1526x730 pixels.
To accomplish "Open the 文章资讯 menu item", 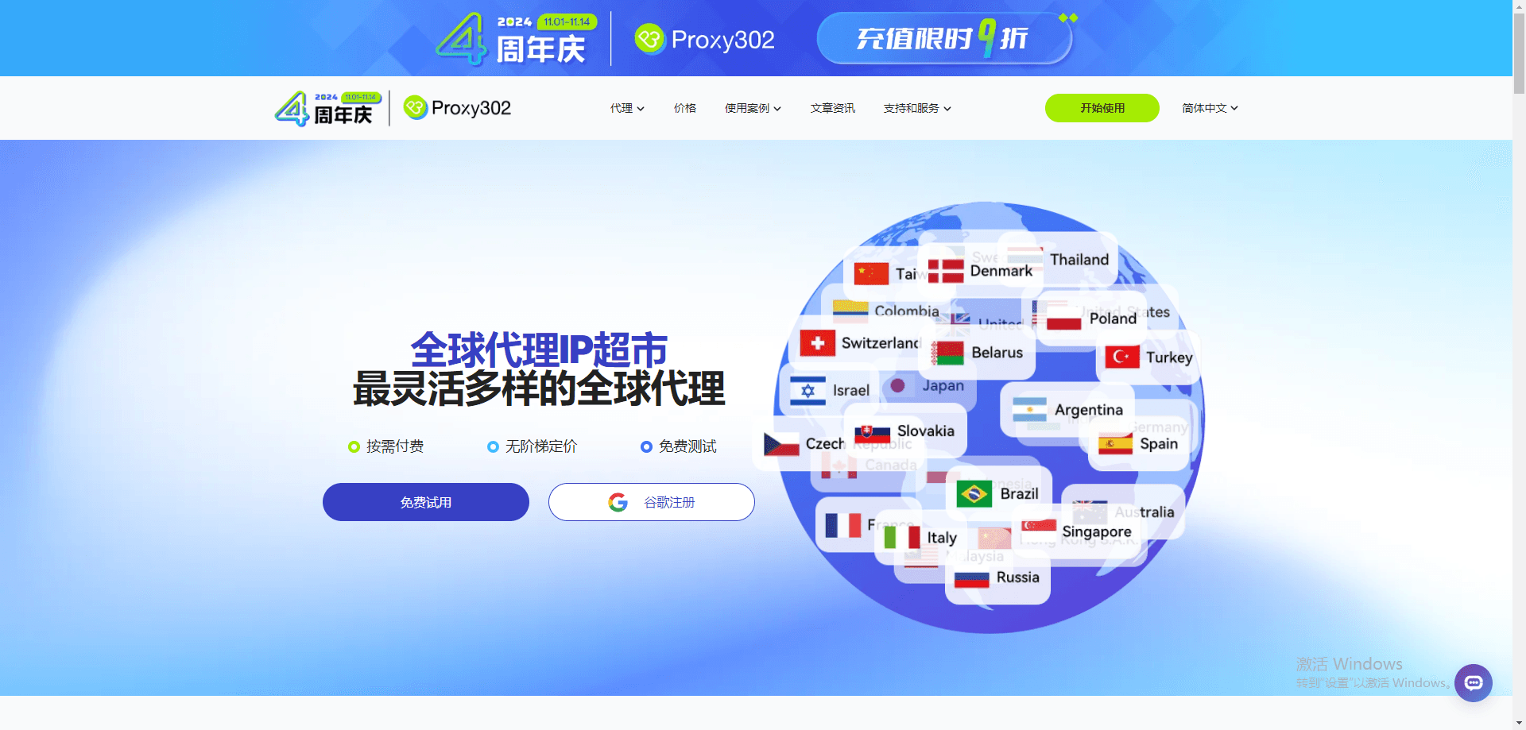I will point(833,108).
